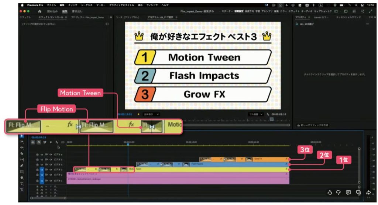Viewport: 378px width, 205px height.
Task: Open the フル画質 playback resolution dropdown
Action: click(256, 114)
